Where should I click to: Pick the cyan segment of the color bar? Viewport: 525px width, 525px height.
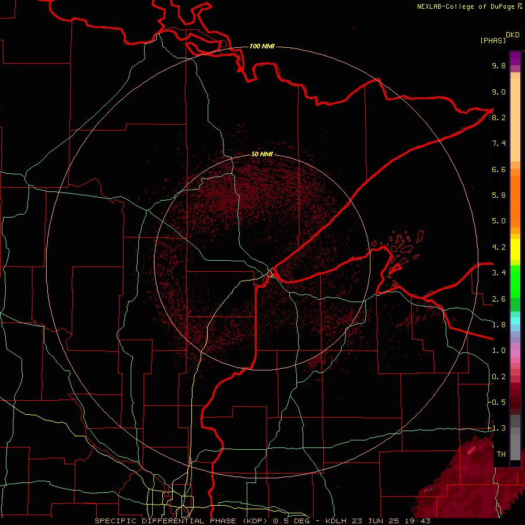[515, 321]
